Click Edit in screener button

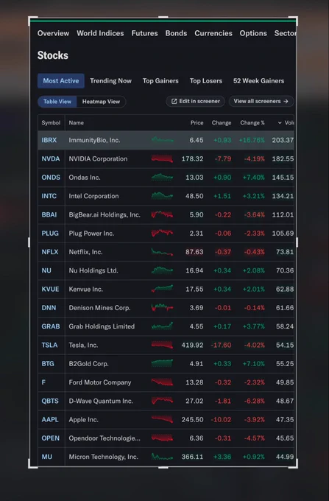[x=195, y=101]
